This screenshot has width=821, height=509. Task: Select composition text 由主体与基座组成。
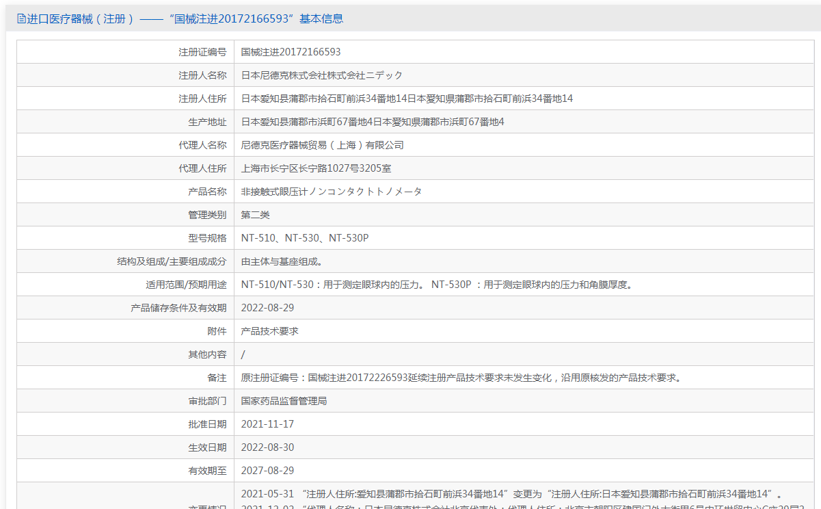(281, 261)
